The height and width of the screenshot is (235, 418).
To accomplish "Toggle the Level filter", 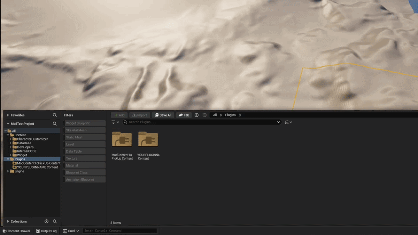I will 84,144.
